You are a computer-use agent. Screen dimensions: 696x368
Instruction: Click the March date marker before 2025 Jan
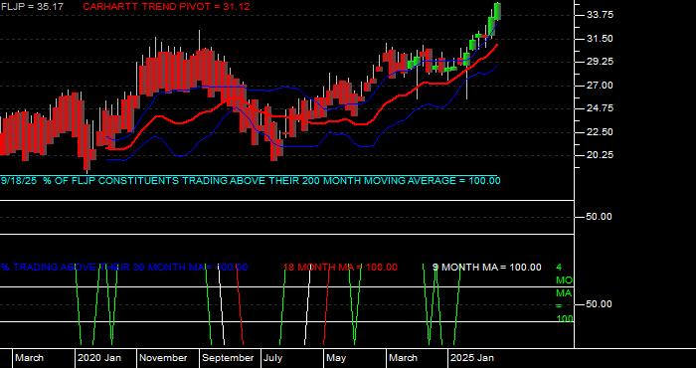point(403,358)
